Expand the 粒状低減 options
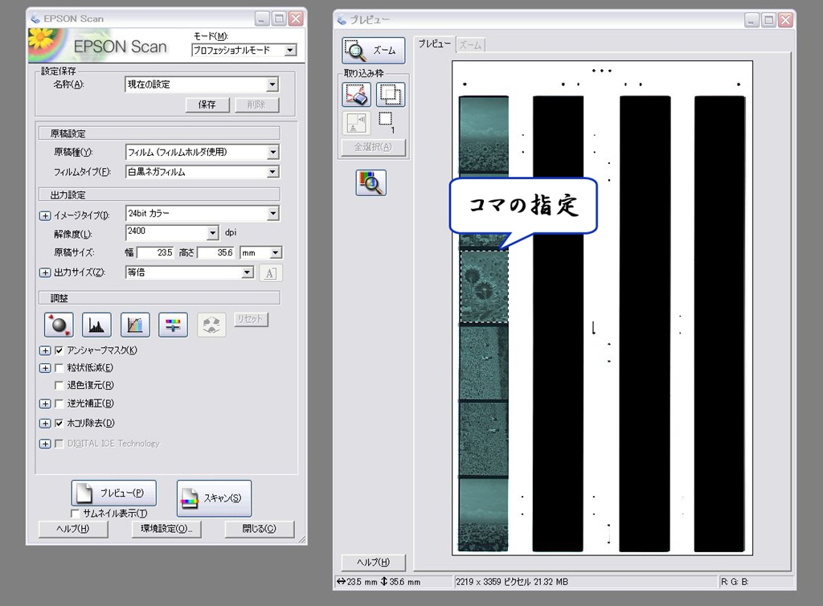 tap(45, 368)
